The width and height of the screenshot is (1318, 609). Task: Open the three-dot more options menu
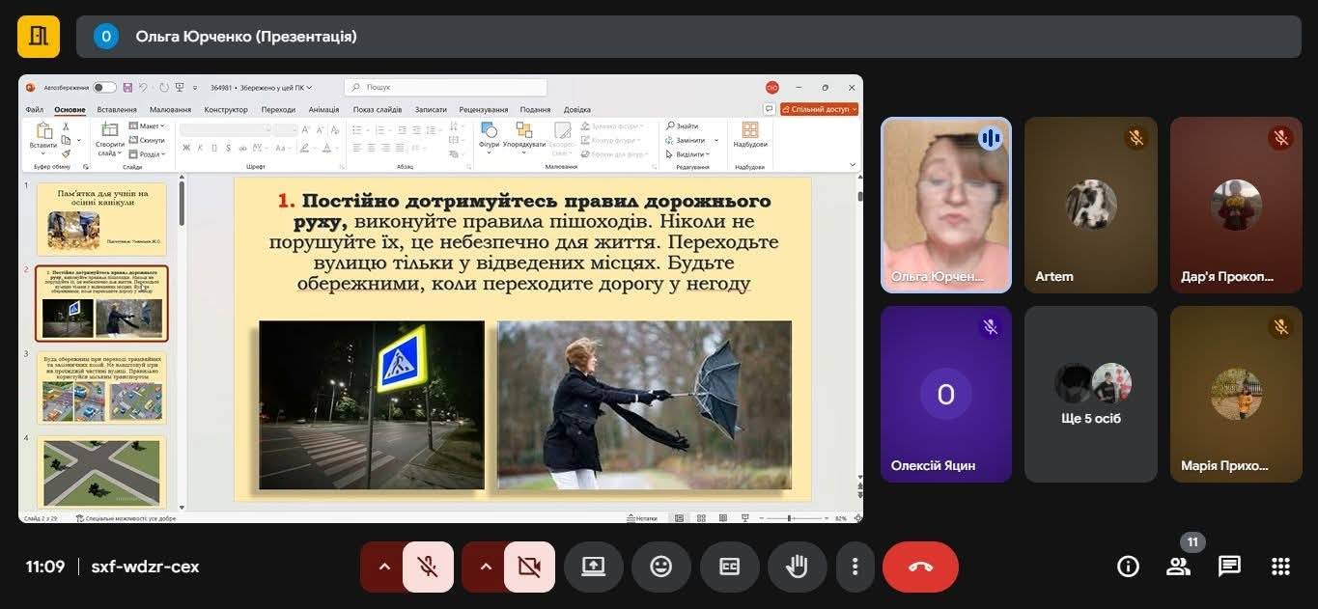click(x=855, y=567)
